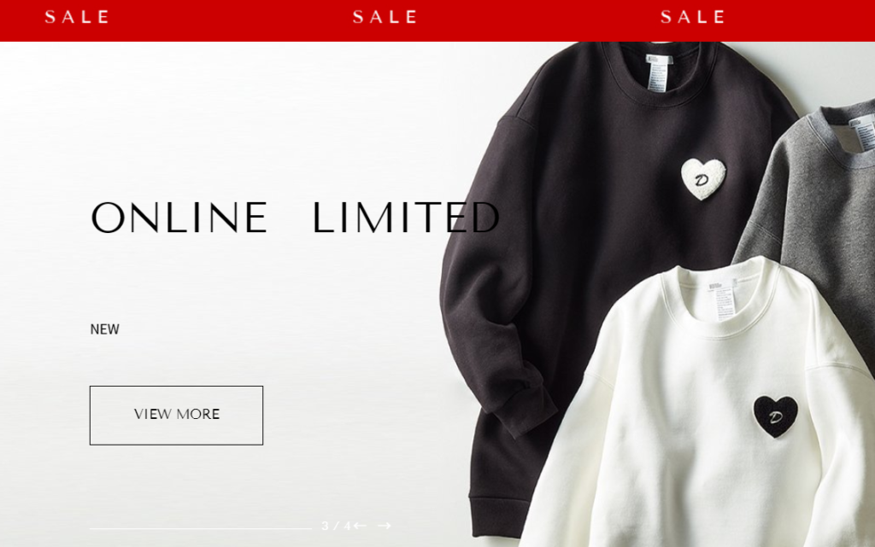Advance to next slide with right arrow

tap(385, 526)
